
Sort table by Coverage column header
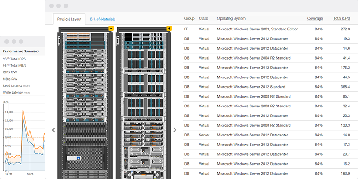pyautogui.click(x=315, y=19)
